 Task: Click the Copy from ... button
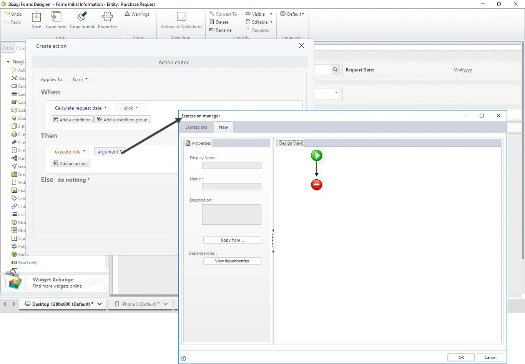[232, 240]
